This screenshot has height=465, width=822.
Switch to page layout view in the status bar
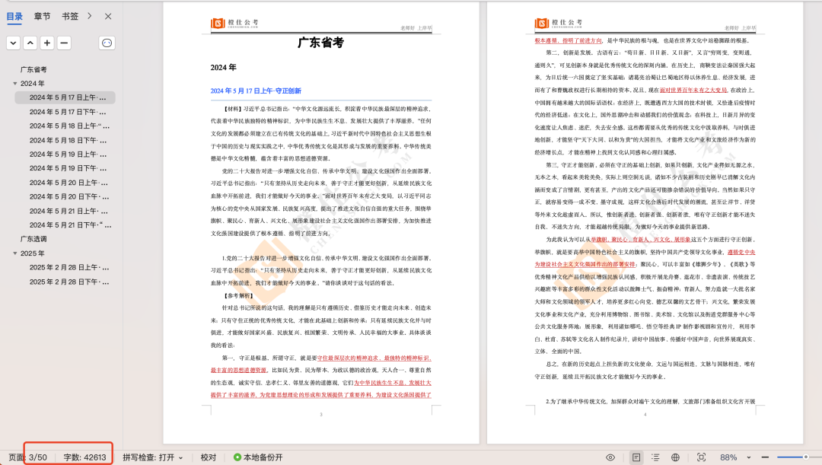tap(636, 457)
